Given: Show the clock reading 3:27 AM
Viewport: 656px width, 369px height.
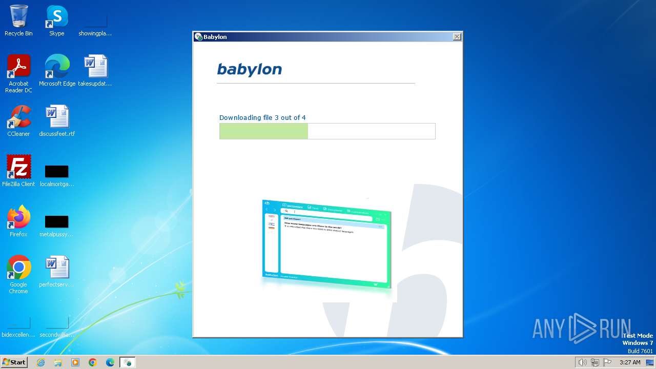Looking at the screenshot, I should tap(630, 362).
